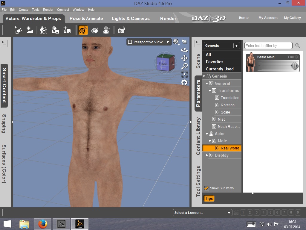Click the Basic Male value 1.00

pyautogui.click(x=290, y=57)
